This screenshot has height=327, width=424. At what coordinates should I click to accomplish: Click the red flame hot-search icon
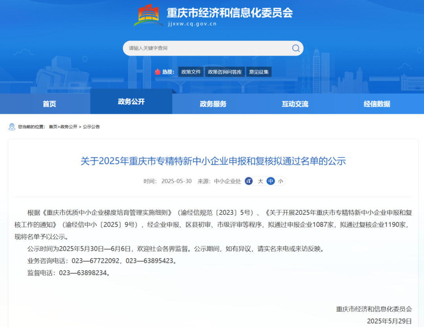[157, 72]
